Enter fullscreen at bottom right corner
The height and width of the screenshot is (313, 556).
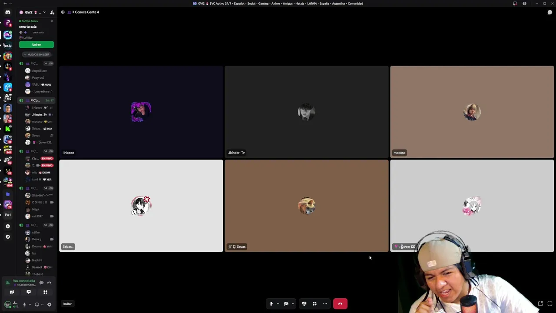pyautogui.click(x=550, y=304)
